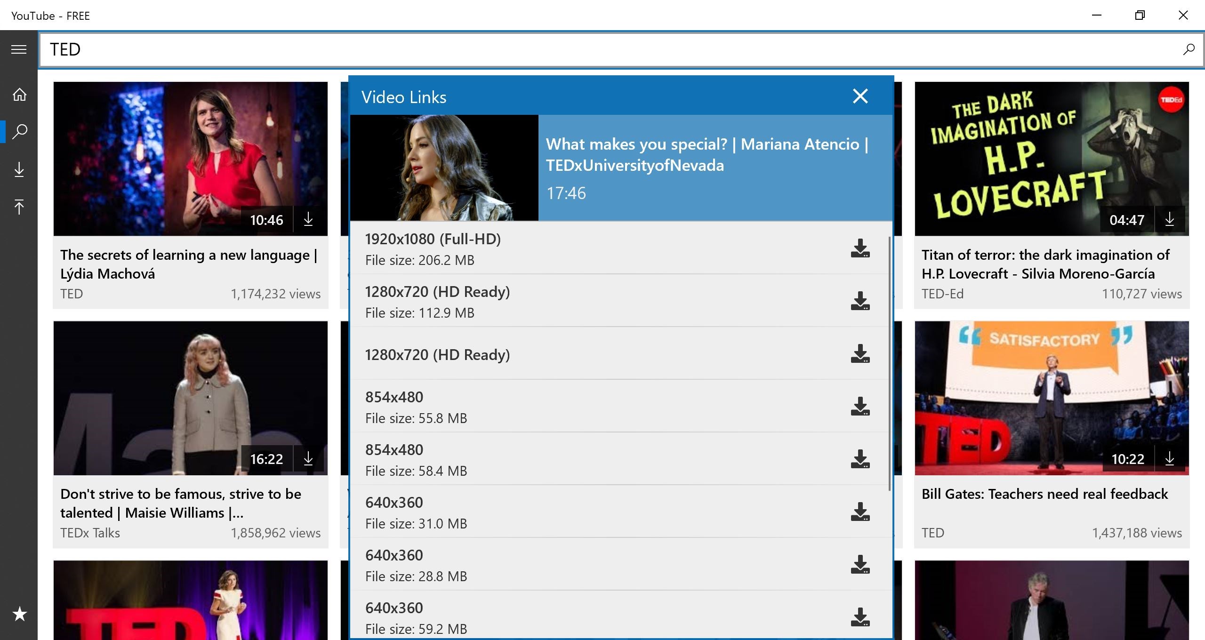Download the 854x480 55.8 MB file
The image size is (1205, 640).
coord(860,407)
